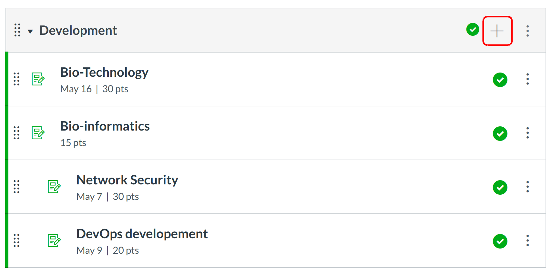Open Bio-informatics three-dot options menu
Viewport: 552px width, 274px height.
[527, 133]
